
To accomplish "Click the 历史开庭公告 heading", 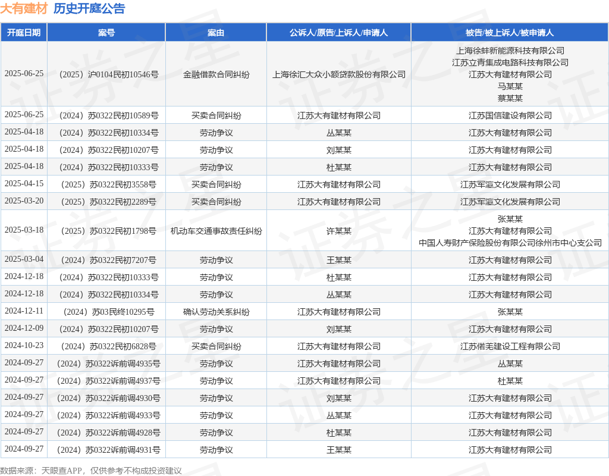I will [89, 8].
